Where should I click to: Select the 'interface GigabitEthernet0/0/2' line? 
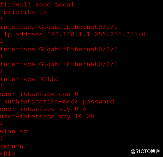pyautogui.click(x=59, y=64)
